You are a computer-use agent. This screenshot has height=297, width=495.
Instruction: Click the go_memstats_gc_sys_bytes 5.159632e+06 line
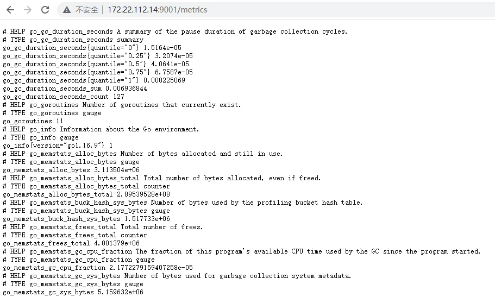click(x=73, y=292)
